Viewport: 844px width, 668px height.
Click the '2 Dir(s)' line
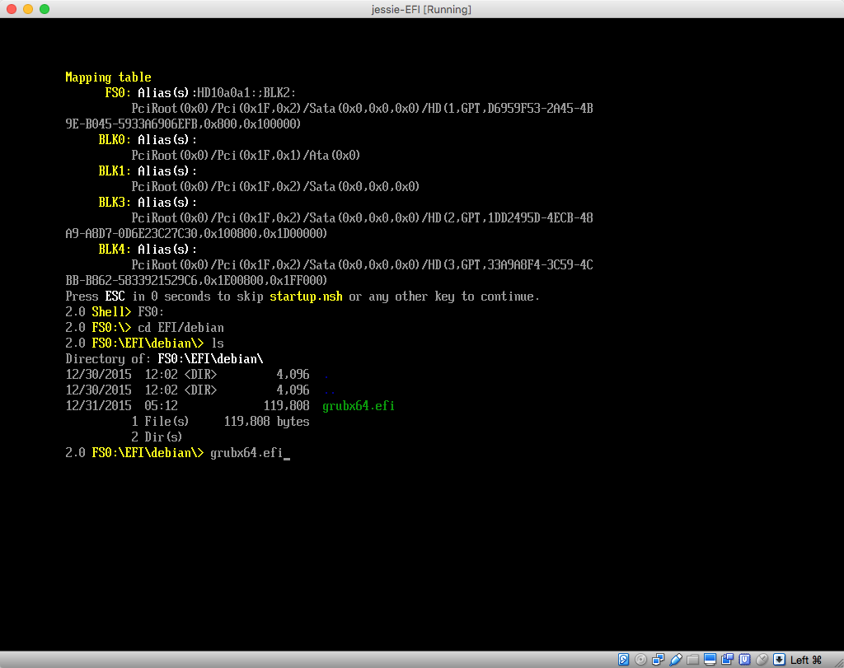pos(157,437)
